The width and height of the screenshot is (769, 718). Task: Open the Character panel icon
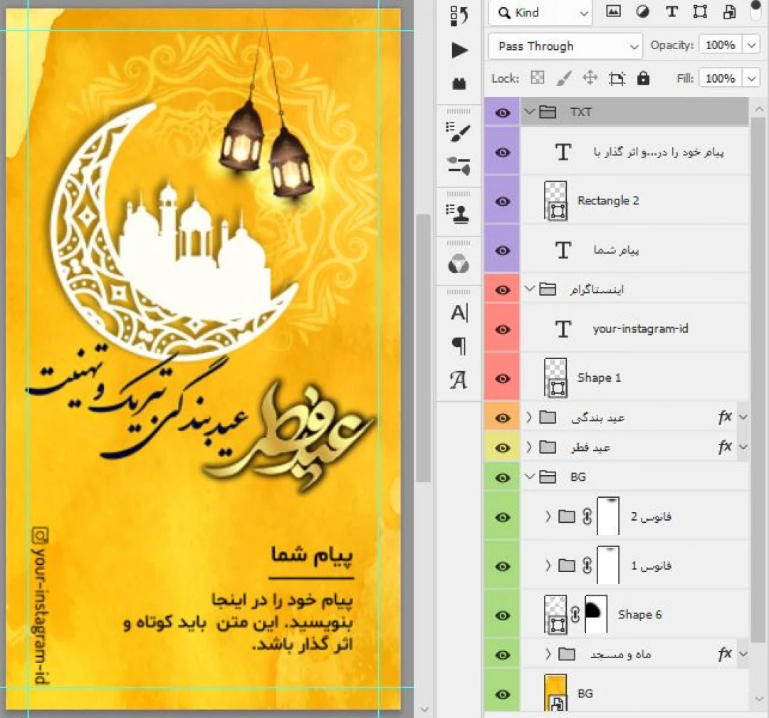coord(459,313)
